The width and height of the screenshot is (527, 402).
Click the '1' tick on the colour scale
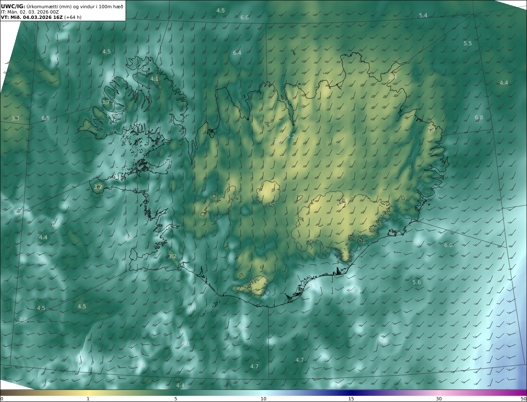point(88,399)
